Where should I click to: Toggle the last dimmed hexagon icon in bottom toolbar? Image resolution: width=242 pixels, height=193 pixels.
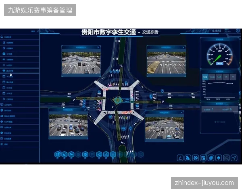point(141,154)
